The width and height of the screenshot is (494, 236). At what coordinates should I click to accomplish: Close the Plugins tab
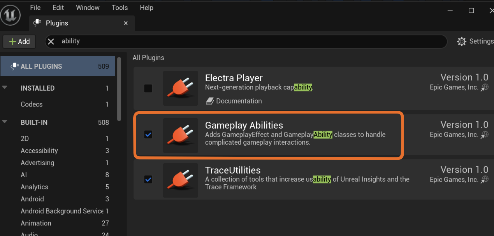(x=126, y=23)
